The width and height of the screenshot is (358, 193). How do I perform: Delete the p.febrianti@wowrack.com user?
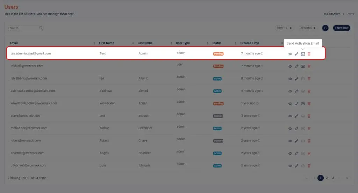[x=309, y=166]
